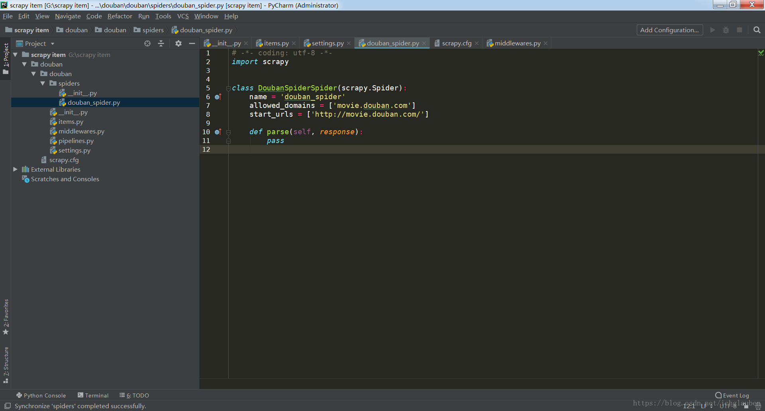Click override gutter icon on line 10
This screenshot has width=765, height=411.
click(218, 132)
